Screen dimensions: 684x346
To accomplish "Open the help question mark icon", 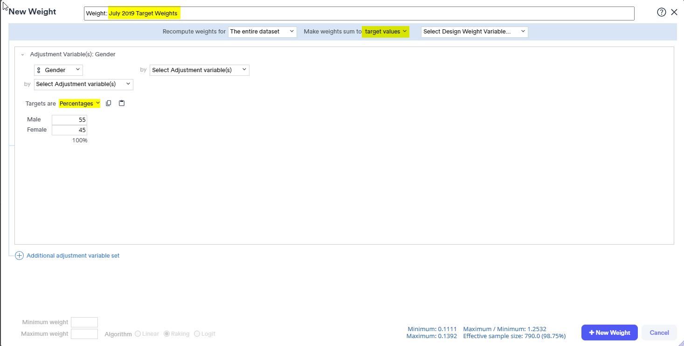I will 661,13.
